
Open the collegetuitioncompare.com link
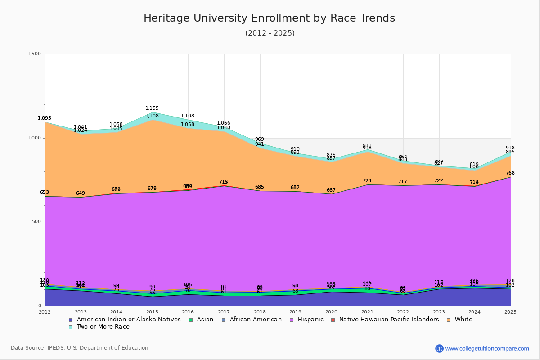[x=487, y=348]
